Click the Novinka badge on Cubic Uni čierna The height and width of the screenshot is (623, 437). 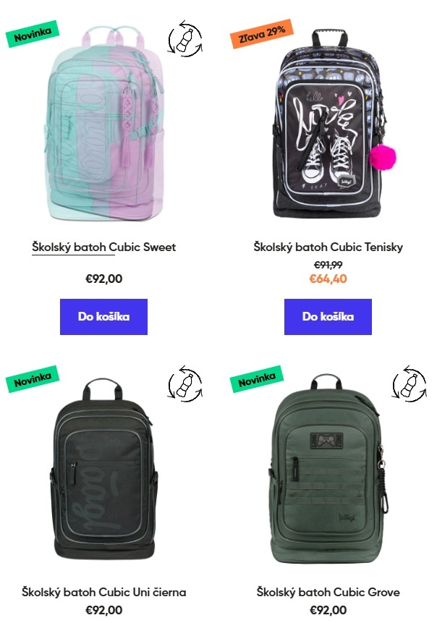[33, 379]
